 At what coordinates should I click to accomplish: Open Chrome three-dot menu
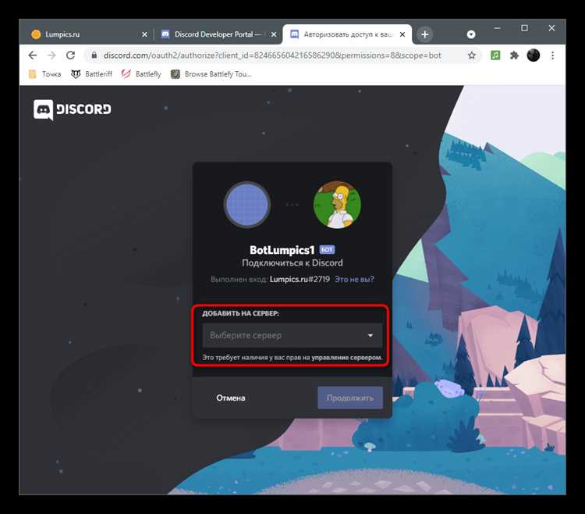[552, 55]
